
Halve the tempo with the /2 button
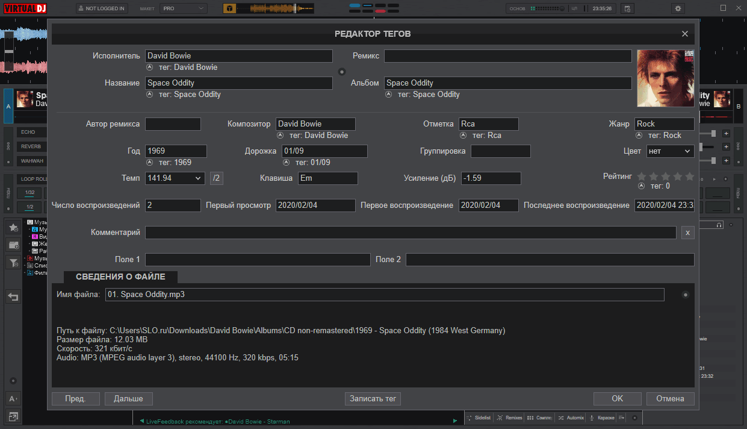(217, 178)
